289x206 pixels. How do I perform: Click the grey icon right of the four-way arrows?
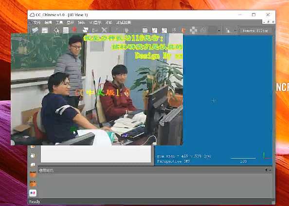[x=203, y=30]
